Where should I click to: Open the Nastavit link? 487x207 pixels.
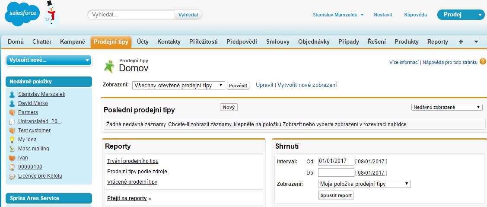pyautogui.click(x=383, y=15)
